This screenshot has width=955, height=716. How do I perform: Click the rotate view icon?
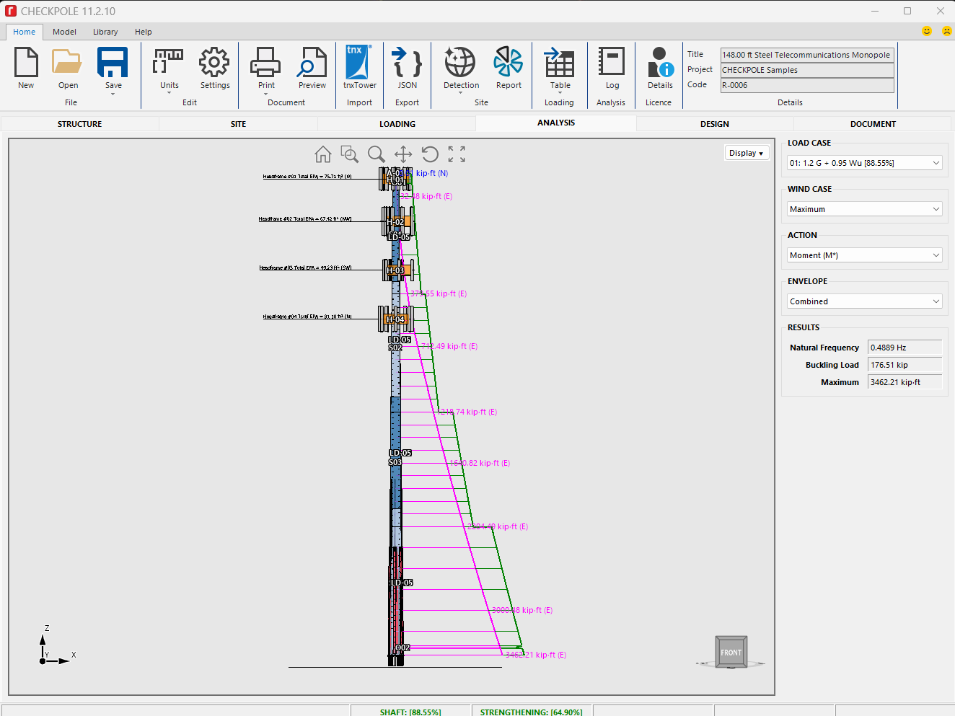430,154
